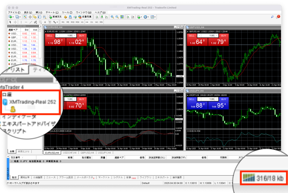The height and width of the screenshot is (193, 288).
Task: Open the ファイル menu
Action: (14, 12)
